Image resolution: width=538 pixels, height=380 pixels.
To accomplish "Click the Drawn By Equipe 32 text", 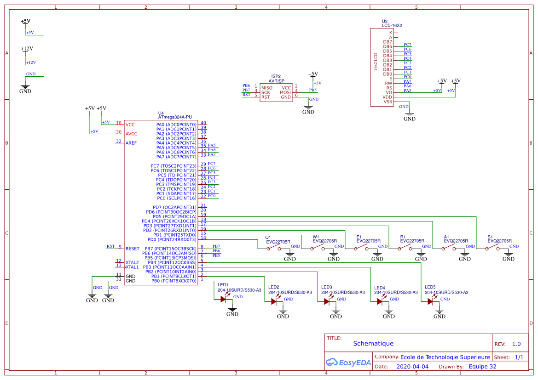I will 482,367.
